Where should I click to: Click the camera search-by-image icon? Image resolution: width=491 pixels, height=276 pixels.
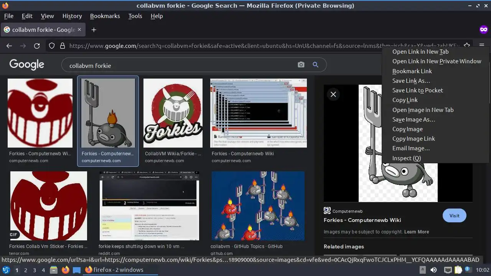(301, 65)
